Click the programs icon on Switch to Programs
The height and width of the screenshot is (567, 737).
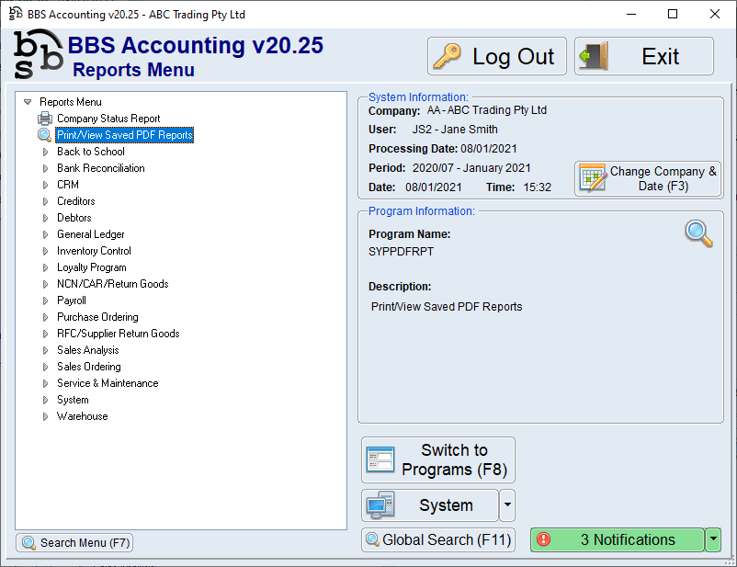pos(380,459)
